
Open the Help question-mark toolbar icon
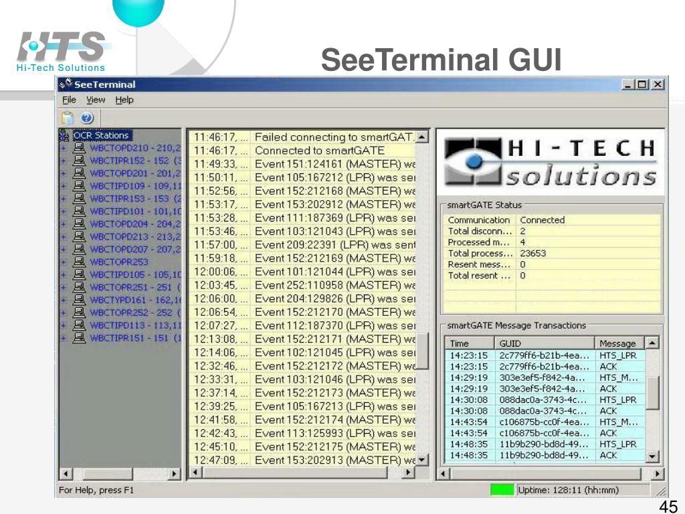pos(87,118)
